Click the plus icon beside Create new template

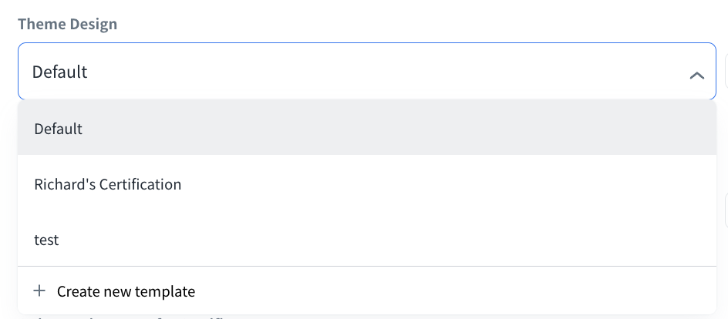(39, 291)
